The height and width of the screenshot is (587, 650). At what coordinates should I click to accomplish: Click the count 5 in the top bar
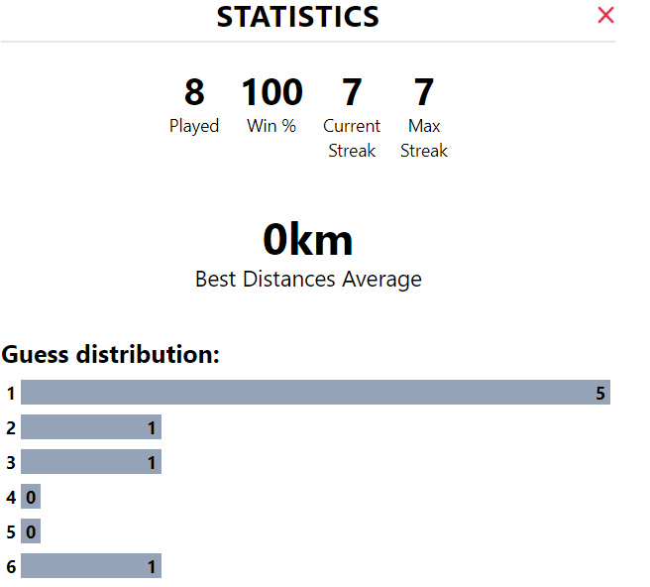599,393
